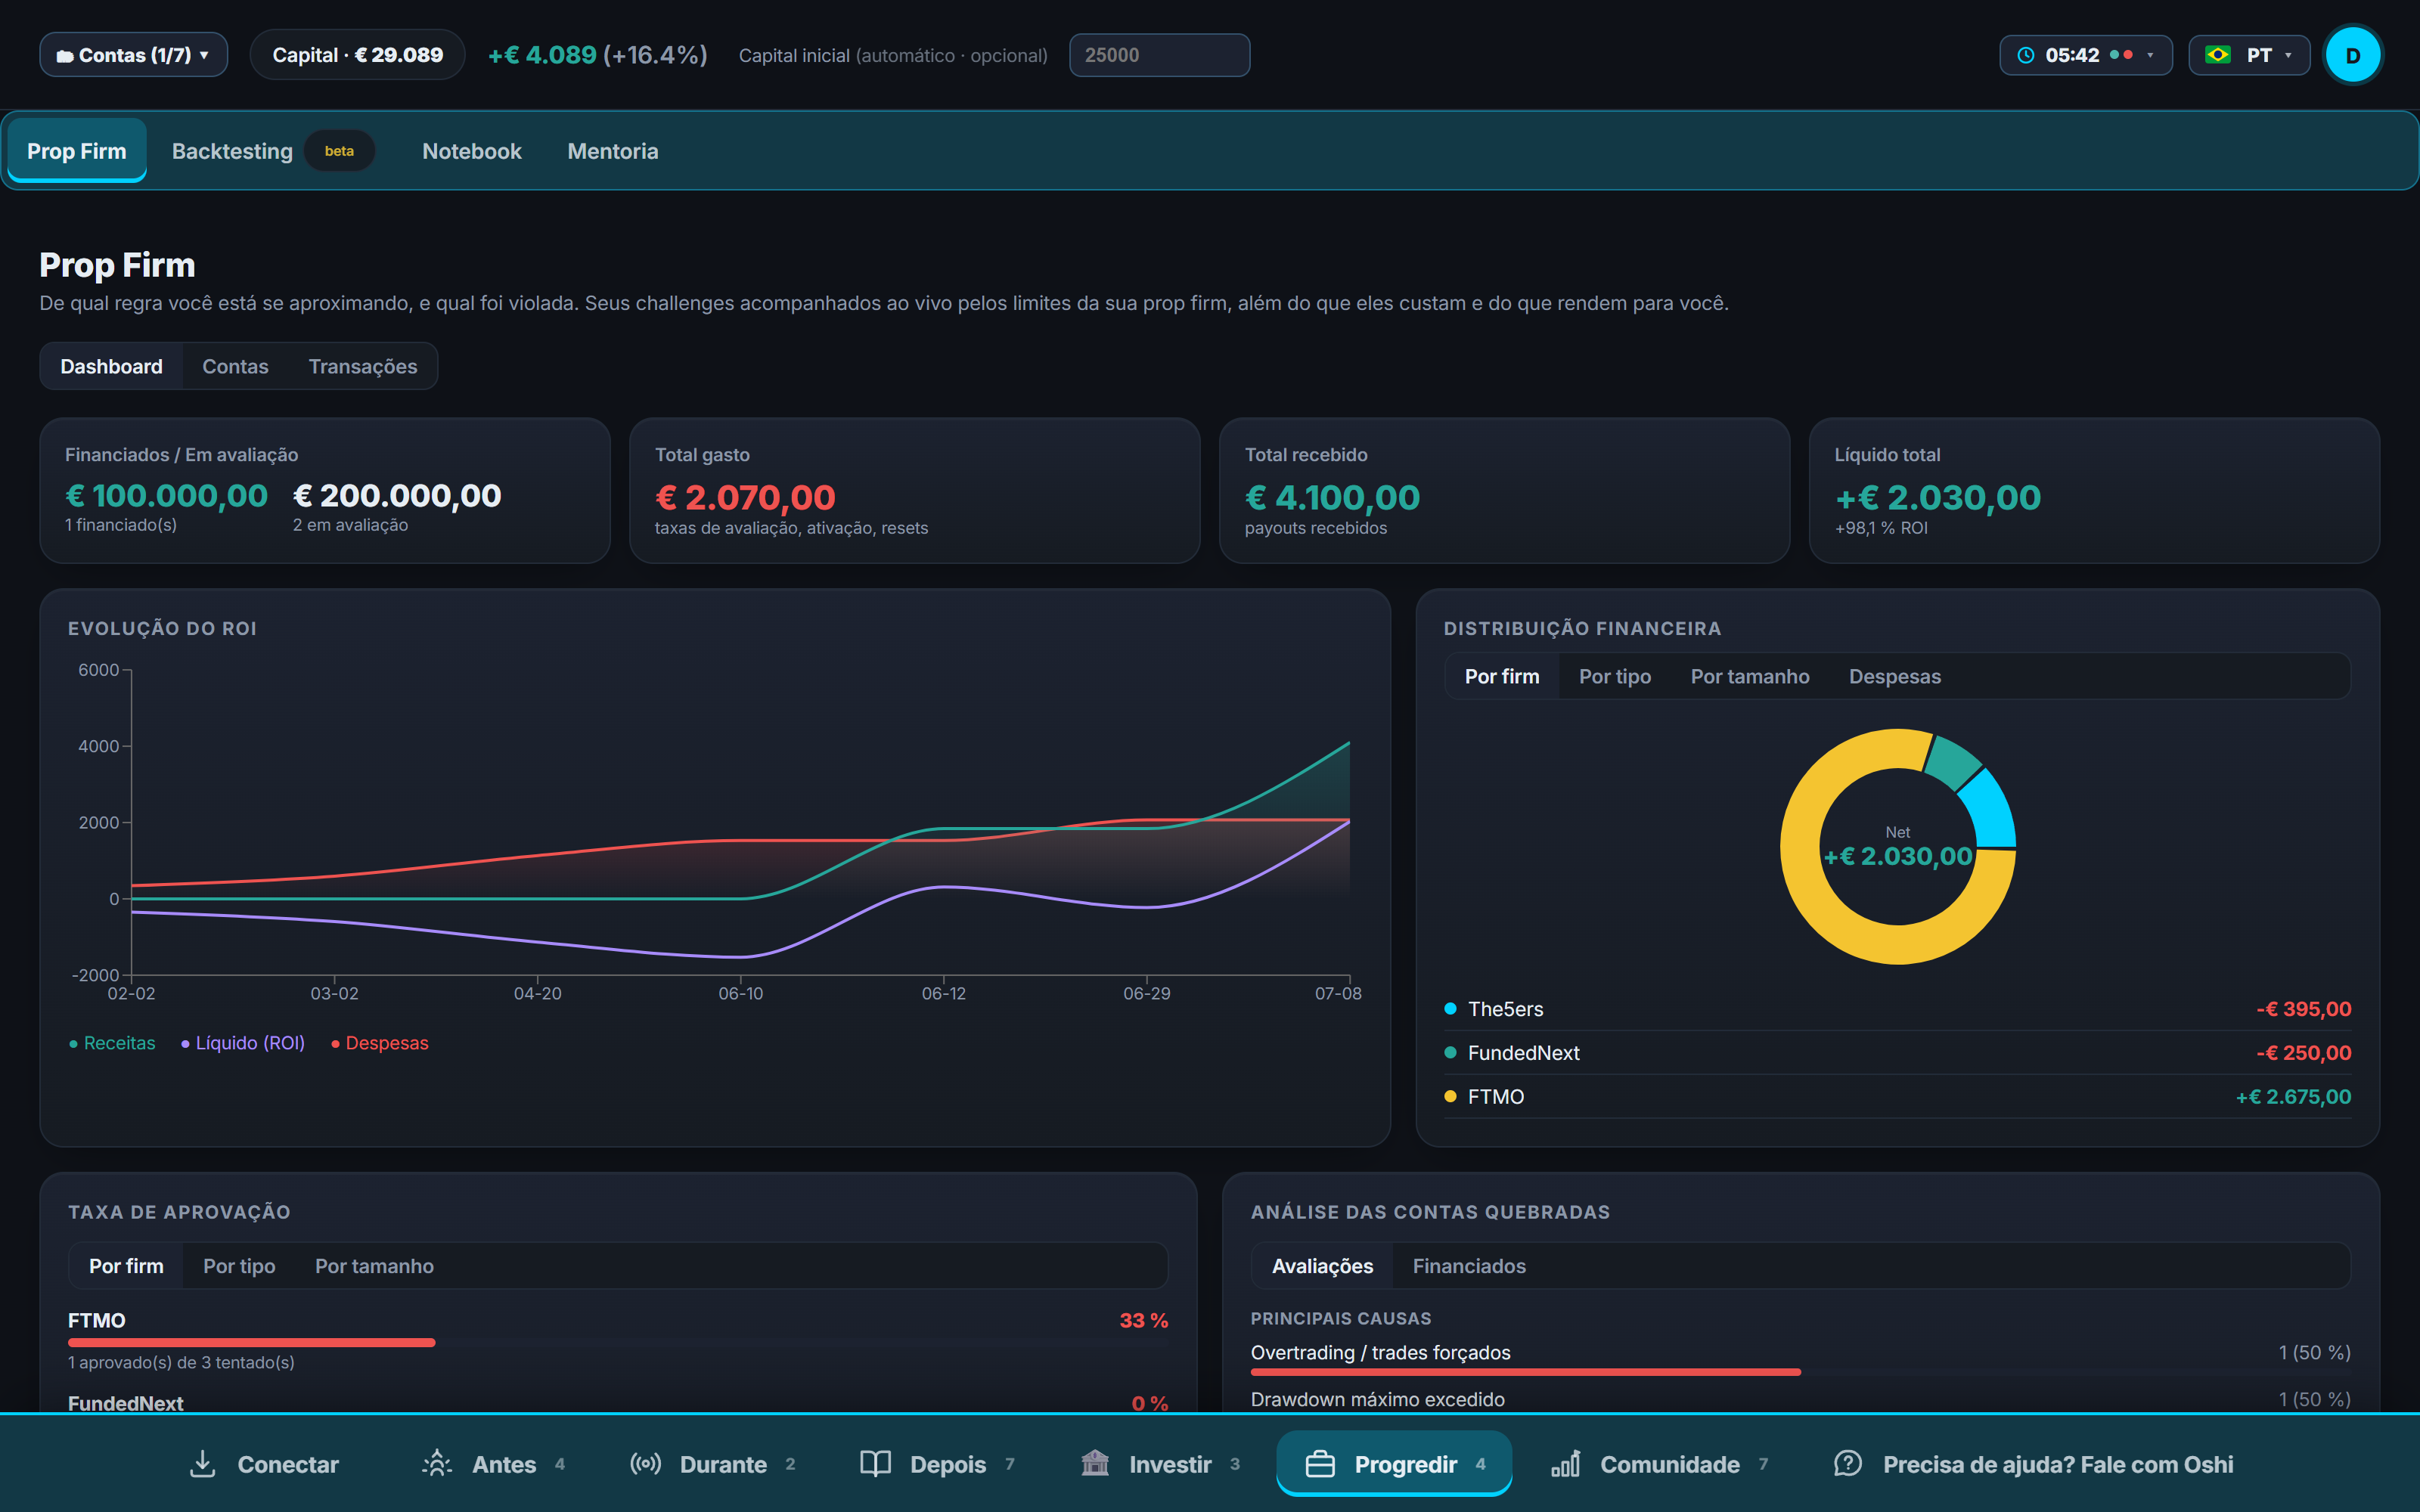Click the Capital € 29.089 pill

[x=357, y=55]
